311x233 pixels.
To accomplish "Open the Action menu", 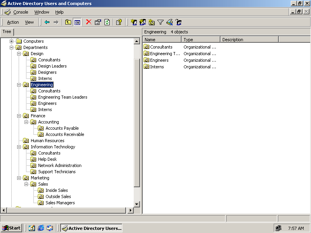I will (x=13, y=22).
